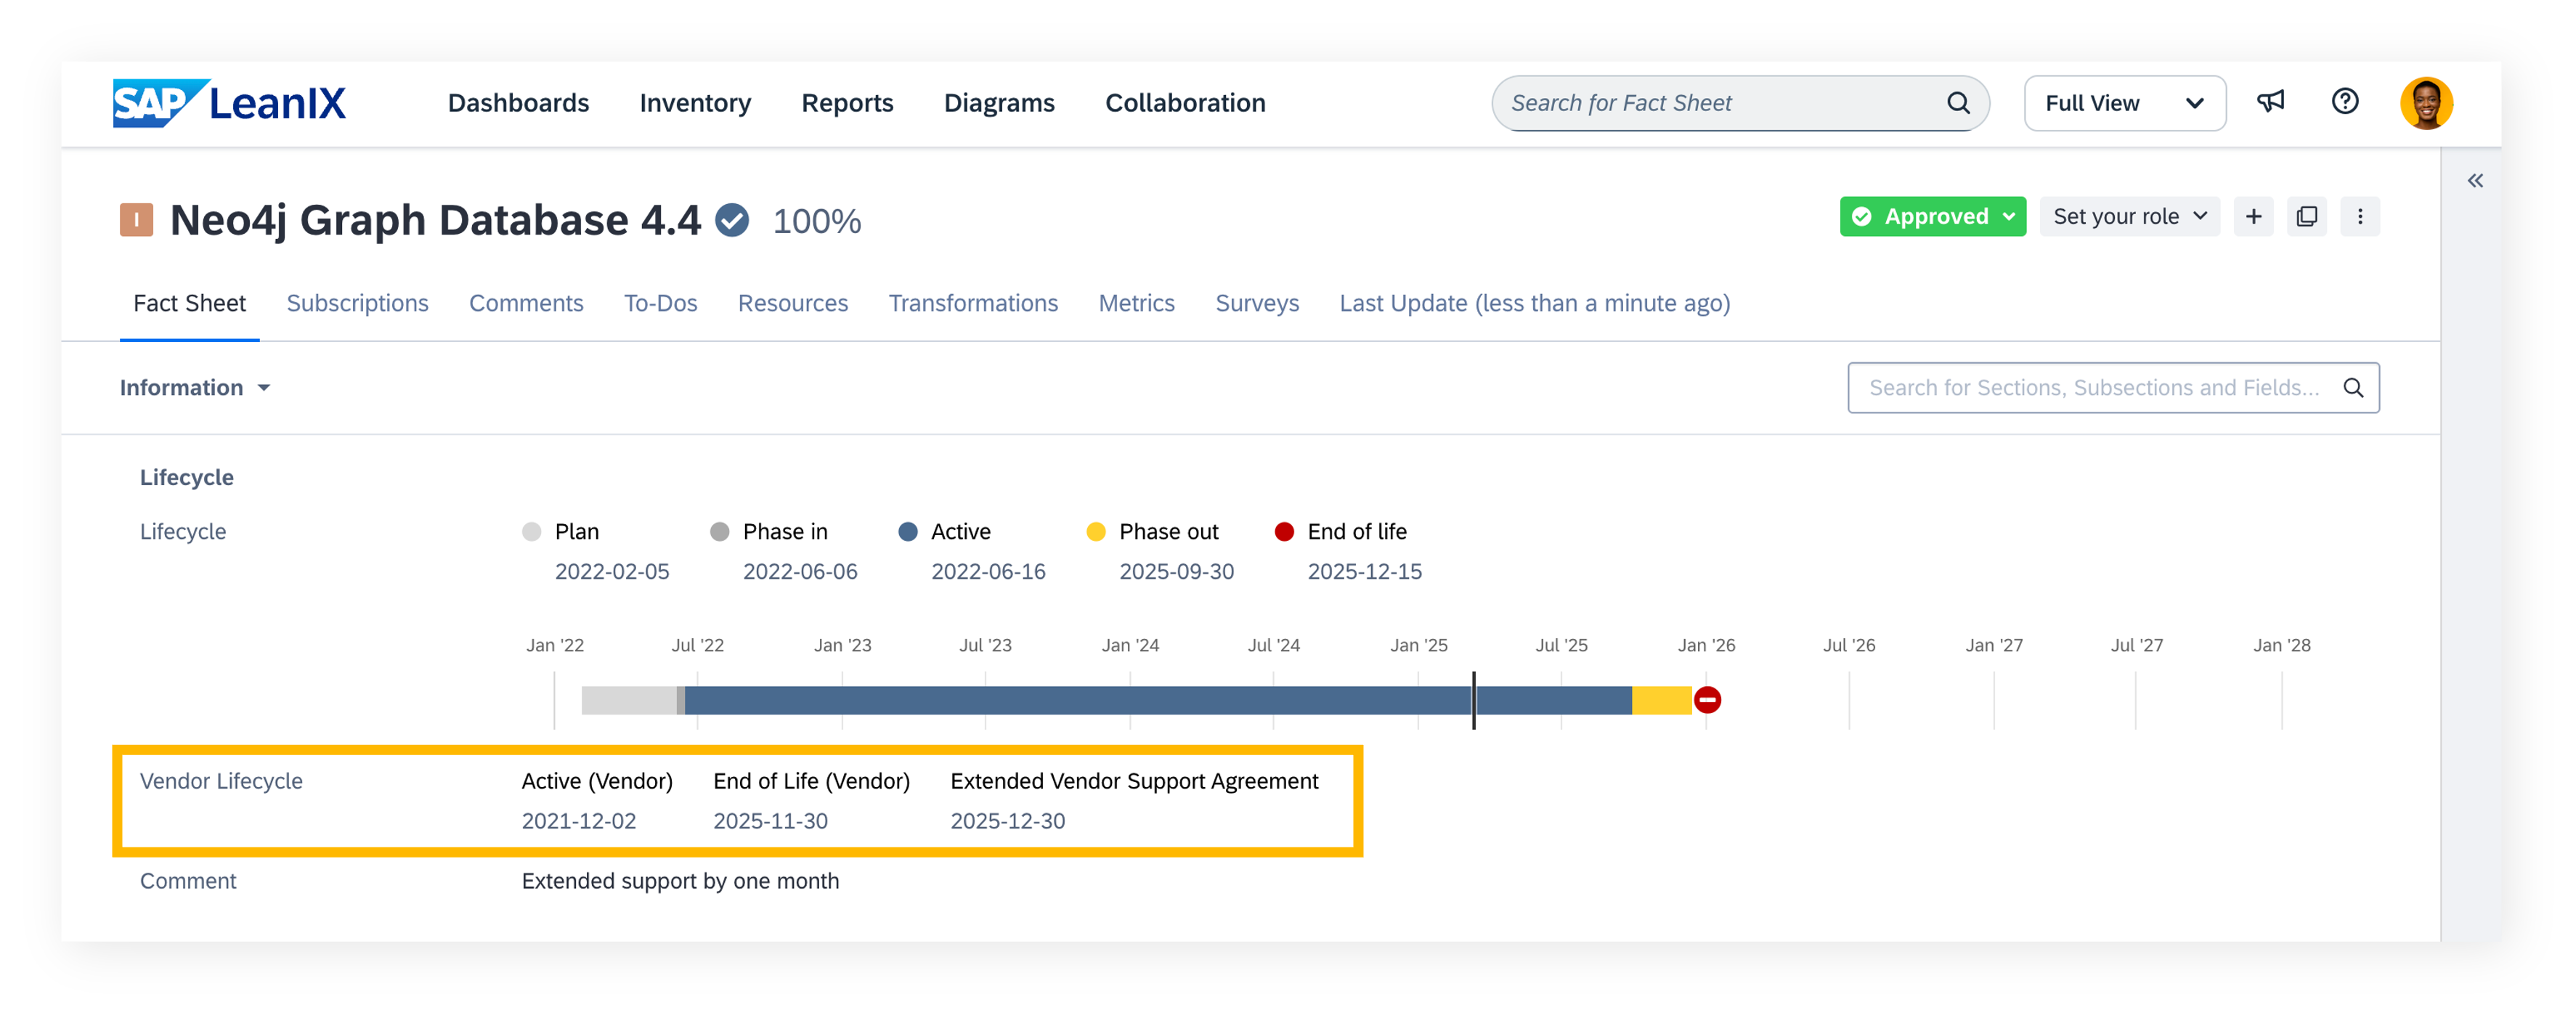This screenshot has height=1018, width=2576.
Task: Select the Fact Sheet tab
Action: [189, 303]
